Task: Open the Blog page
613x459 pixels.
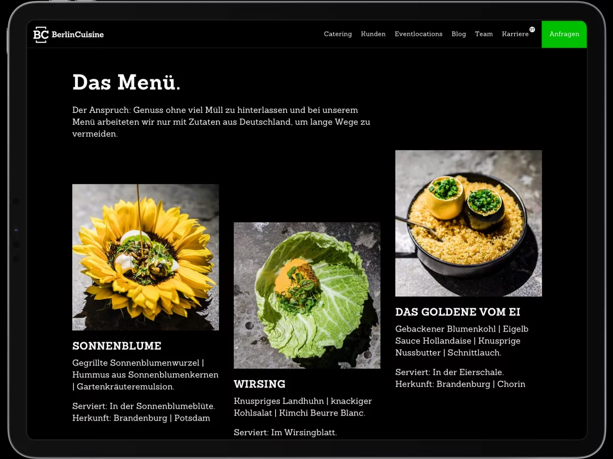Action: click(459, 34)
